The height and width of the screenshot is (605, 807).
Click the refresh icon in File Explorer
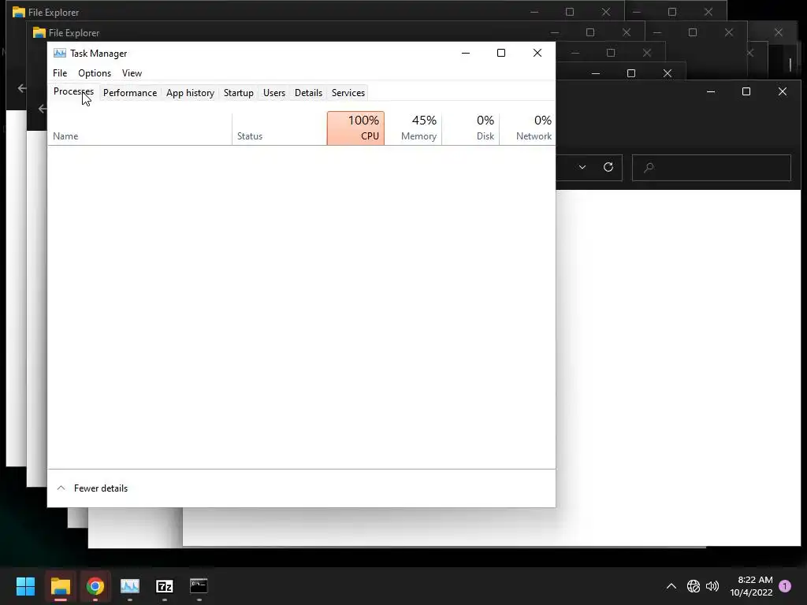608,167
